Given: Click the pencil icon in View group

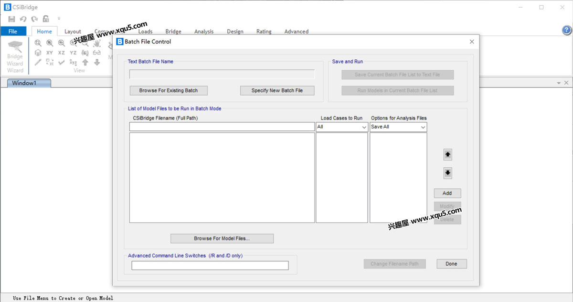Looking at the screenshot, I should click(38, 62).
